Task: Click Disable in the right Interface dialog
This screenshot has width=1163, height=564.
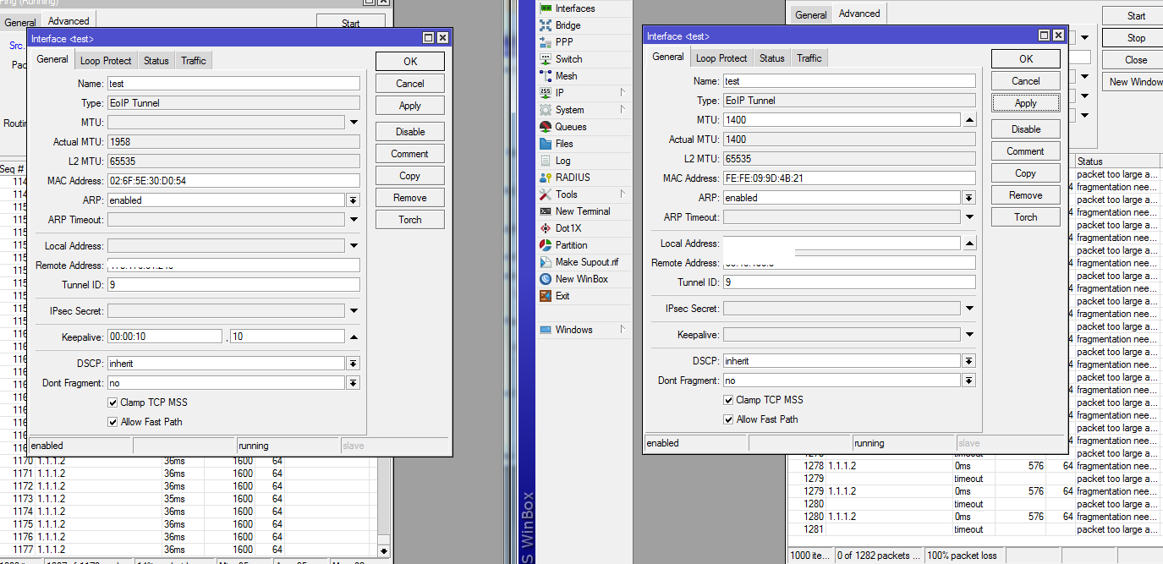Action: (1026, 129)
